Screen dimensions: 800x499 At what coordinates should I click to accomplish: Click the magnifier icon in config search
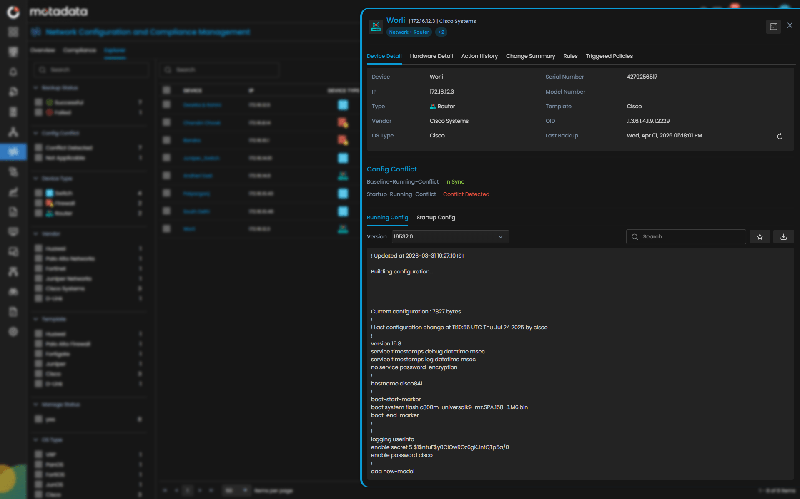point(634,237)
